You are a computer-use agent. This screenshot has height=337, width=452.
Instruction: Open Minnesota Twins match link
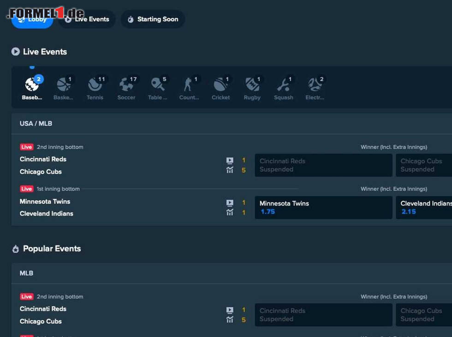[x=45, y=201]
